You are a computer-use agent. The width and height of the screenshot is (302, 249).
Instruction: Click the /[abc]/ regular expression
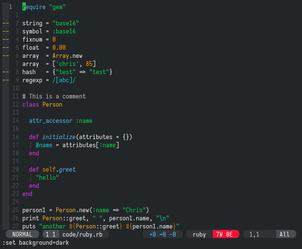pyautogui.click(x=64, y=80)
